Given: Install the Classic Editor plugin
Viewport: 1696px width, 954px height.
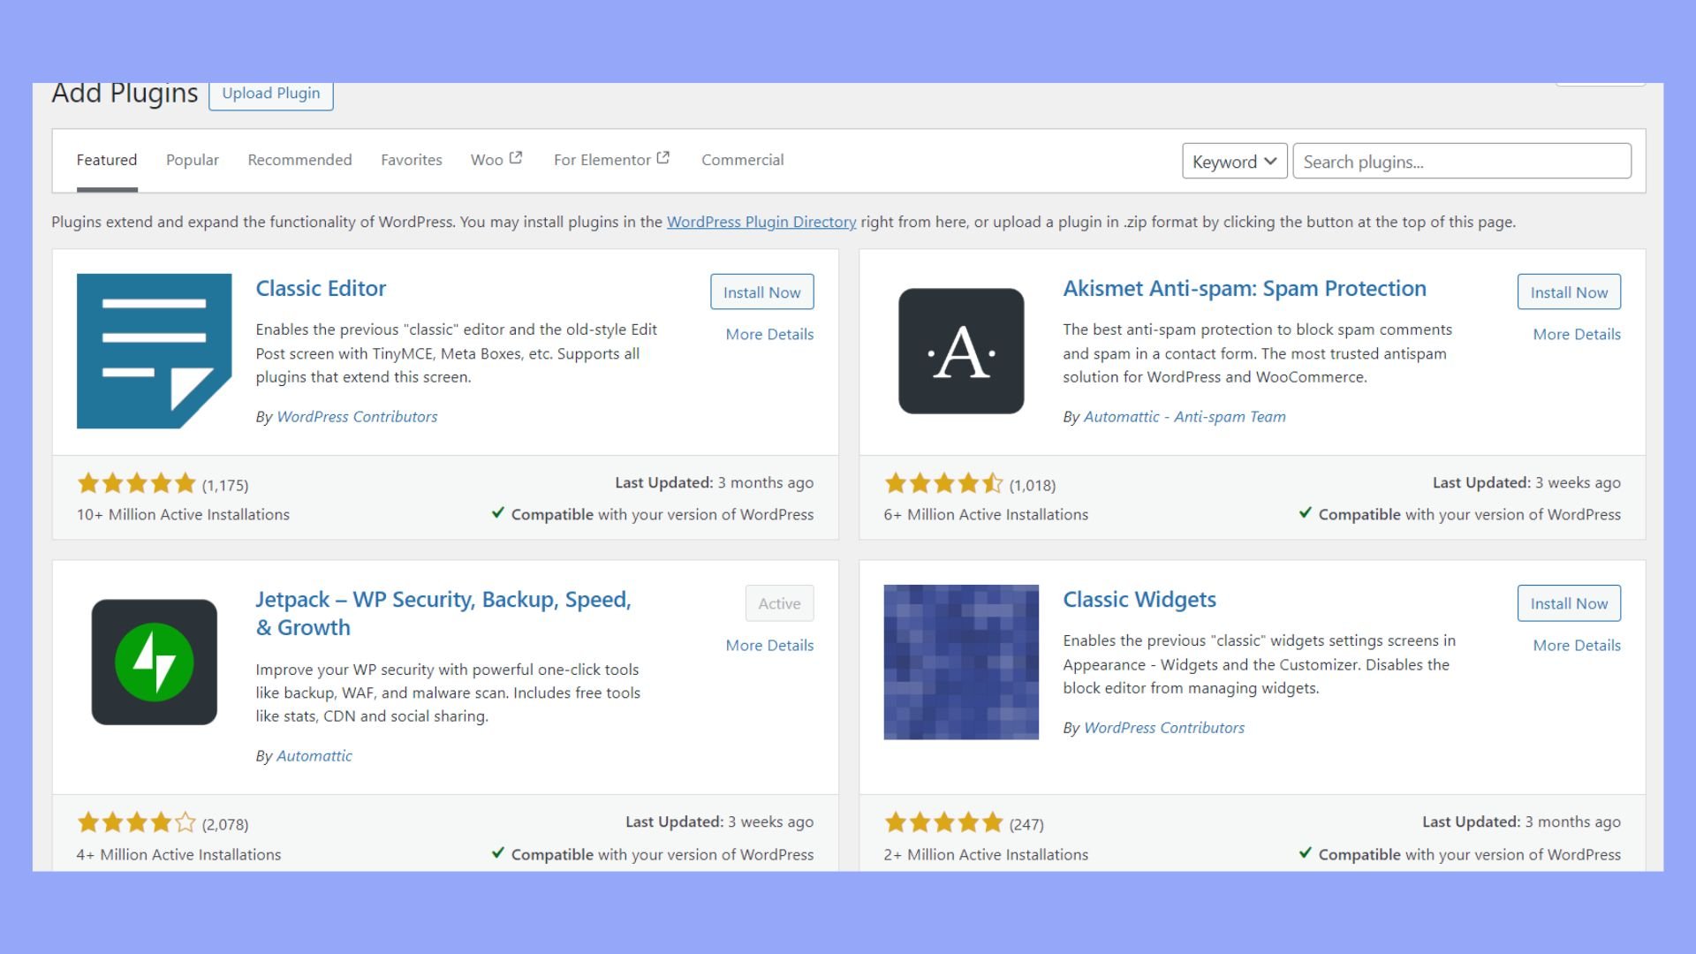Looking at the screenshot, I should [761, 292].
